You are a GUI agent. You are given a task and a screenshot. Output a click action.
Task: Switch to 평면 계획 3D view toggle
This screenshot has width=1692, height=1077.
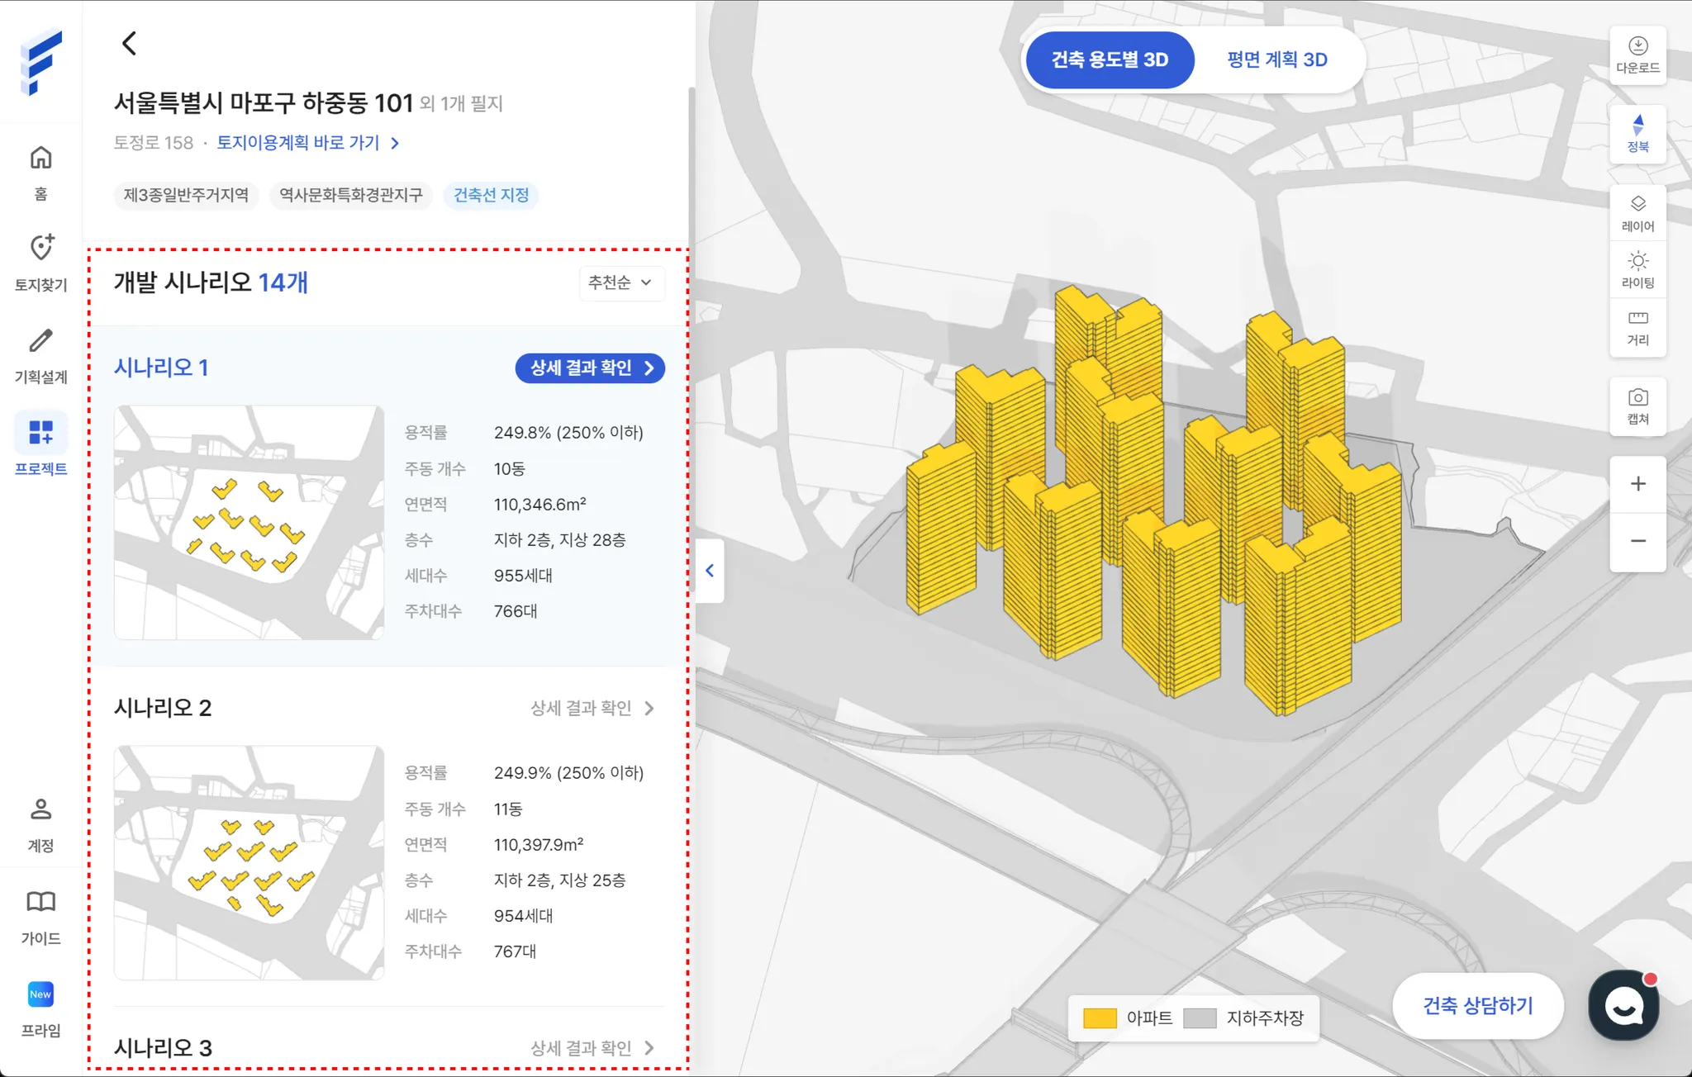[x=1276, y=59]
